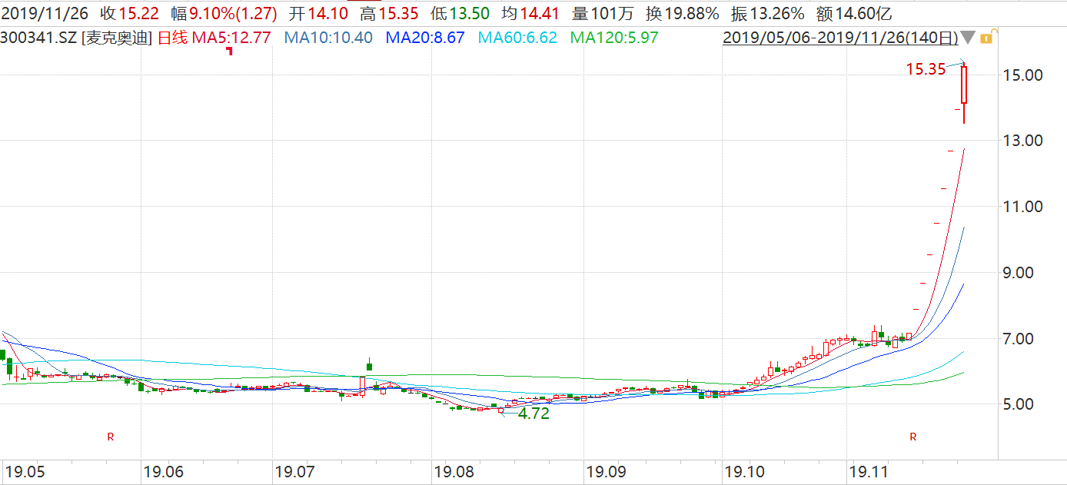Click the 19.07 time axis label

click(296, 470)
